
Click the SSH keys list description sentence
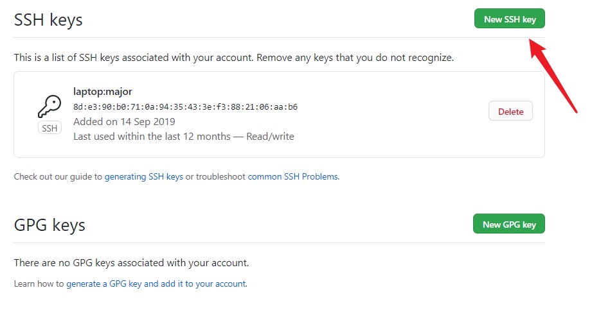coord(234,58)
